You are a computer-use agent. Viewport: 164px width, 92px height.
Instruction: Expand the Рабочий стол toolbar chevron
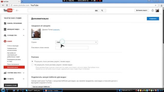tap(132, 90)
